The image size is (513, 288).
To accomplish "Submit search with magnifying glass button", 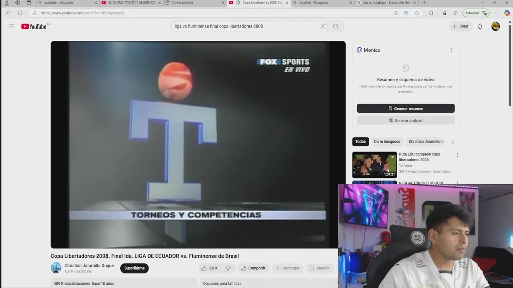I will [335, 26].
